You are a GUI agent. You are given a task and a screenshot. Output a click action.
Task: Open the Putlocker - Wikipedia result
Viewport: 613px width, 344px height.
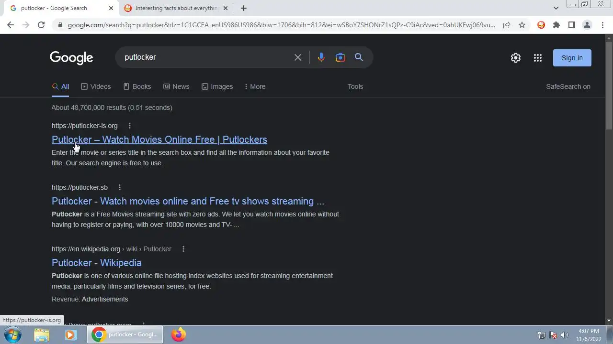97,263
